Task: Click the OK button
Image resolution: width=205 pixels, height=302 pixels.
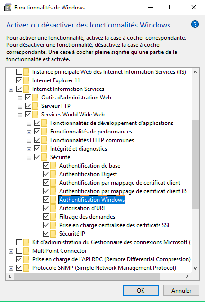Action: (141, 291)
